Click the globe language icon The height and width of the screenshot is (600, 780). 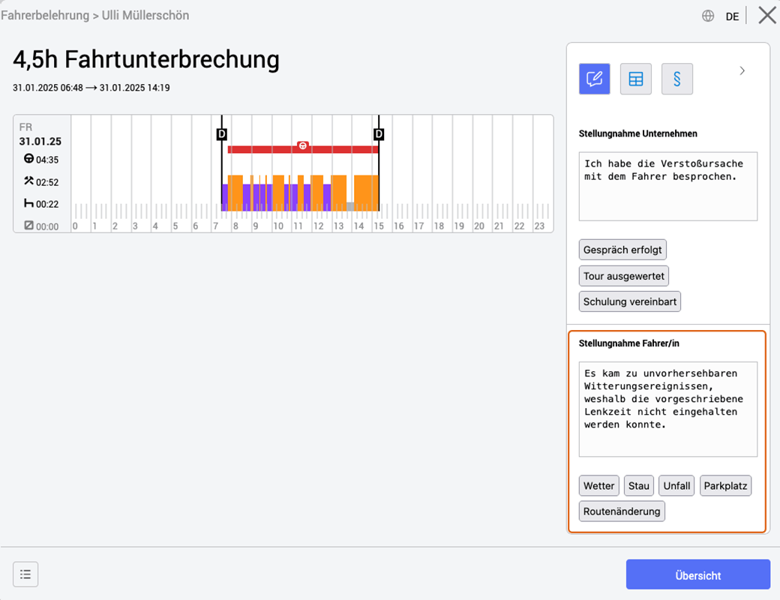(x=708, y=16)
